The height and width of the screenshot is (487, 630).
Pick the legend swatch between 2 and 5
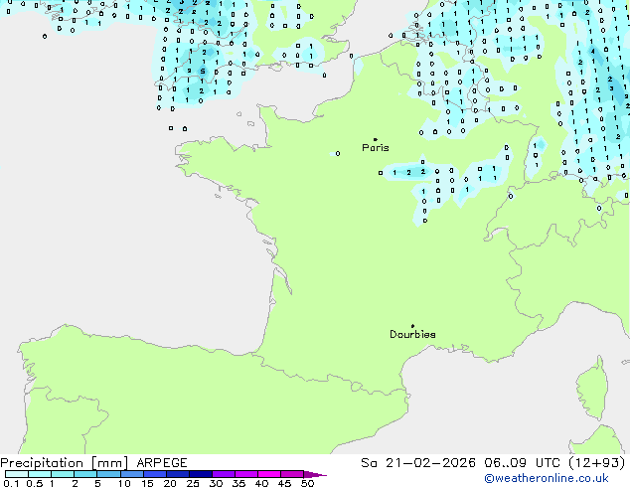[85, 474]
